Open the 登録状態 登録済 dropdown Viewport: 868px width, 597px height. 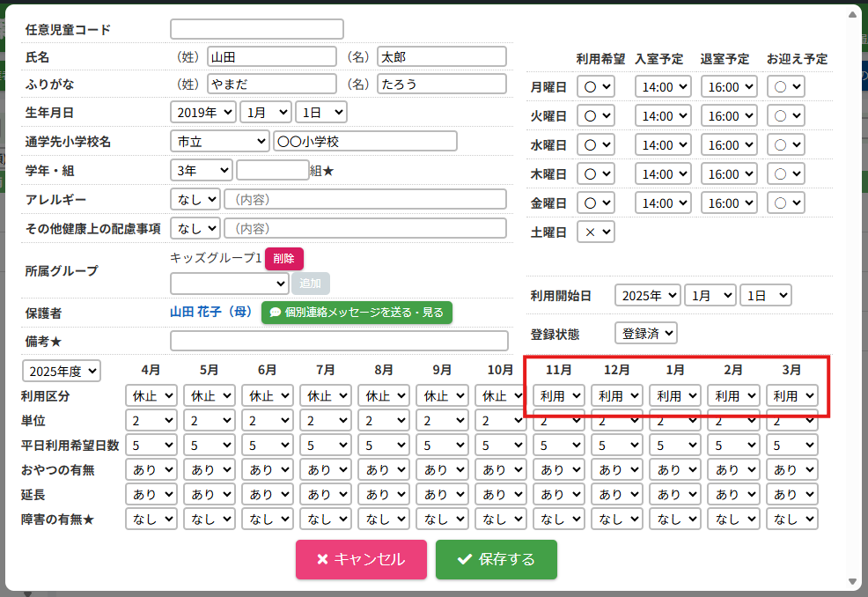click(645, 333)
